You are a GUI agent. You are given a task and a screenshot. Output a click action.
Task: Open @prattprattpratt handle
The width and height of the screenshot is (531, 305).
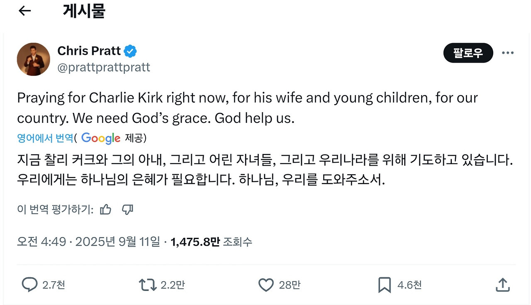(x=104, y=67)
